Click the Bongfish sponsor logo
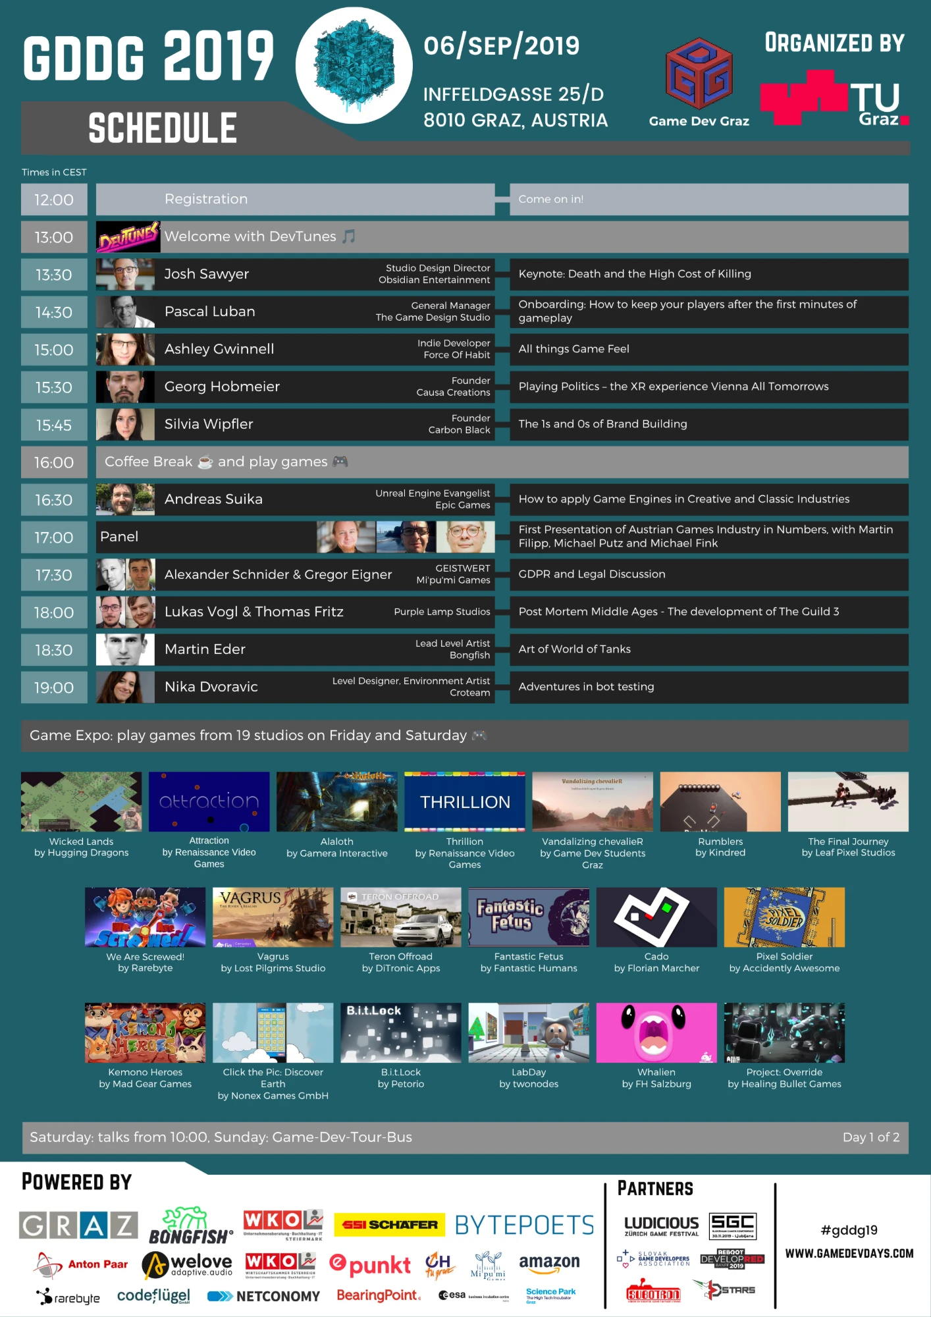931x1317 pixels. click(190, 1226)
